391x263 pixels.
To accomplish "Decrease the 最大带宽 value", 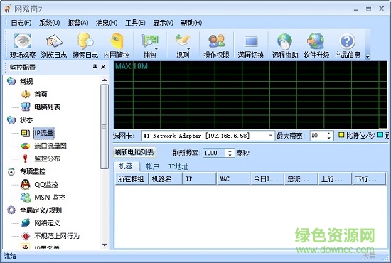I will point(329,138).
